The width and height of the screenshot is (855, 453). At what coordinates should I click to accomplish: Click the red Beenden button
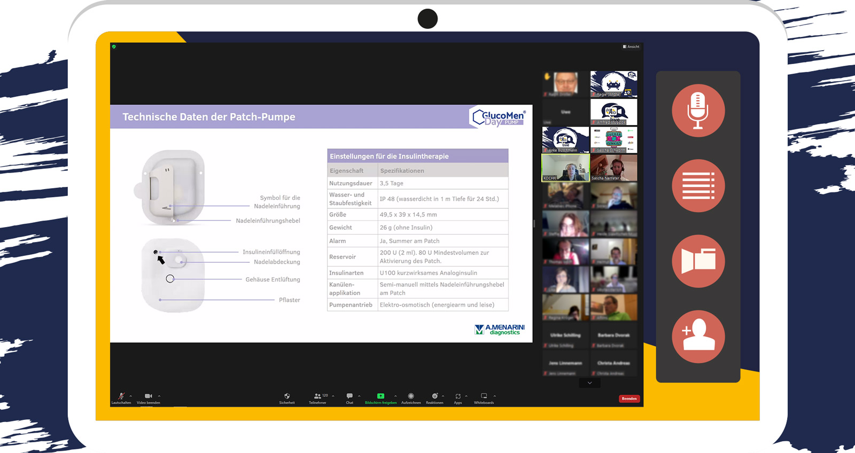click(x=629, y=399)
